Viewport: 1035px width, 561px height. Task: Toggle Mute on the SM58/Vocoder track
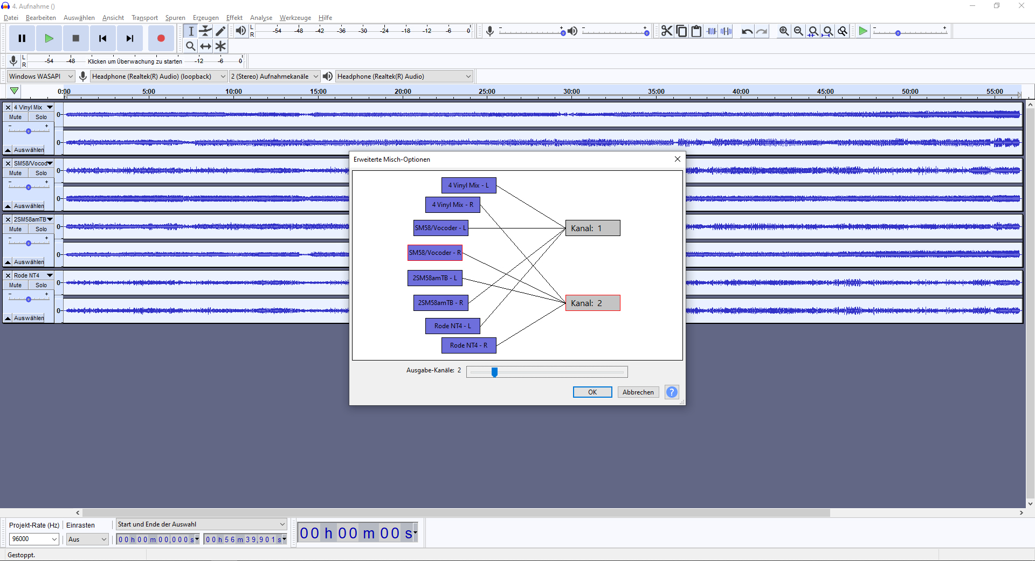pyautogui.click(x=15, y=173)
